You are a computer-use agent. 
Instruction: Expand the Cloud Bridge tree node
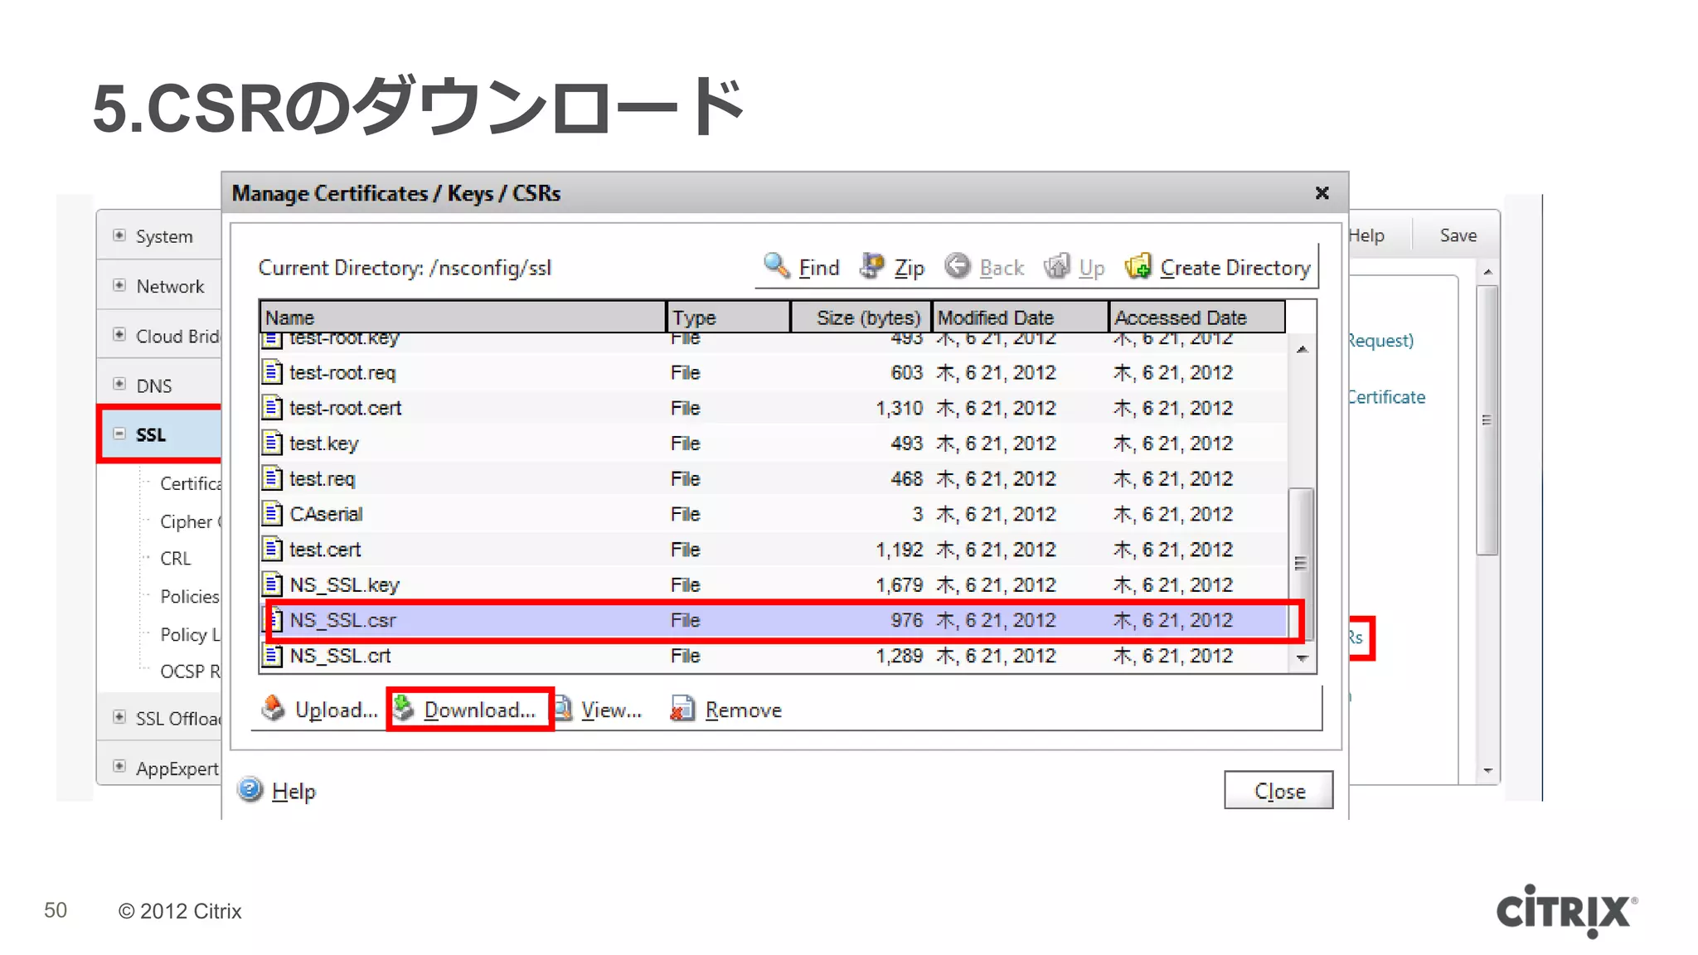coord(119,335)
